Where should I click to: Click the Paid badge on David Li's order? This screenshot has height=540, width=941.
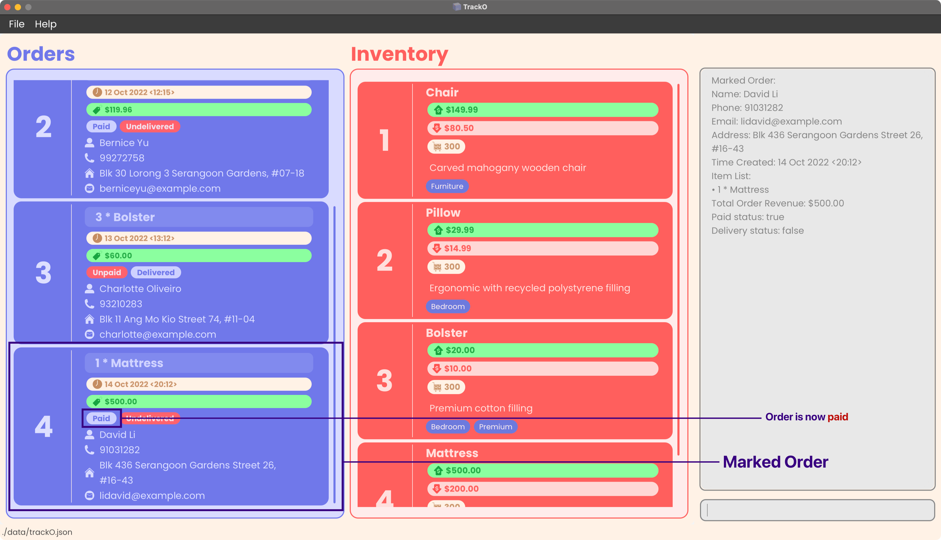(101, 418)
